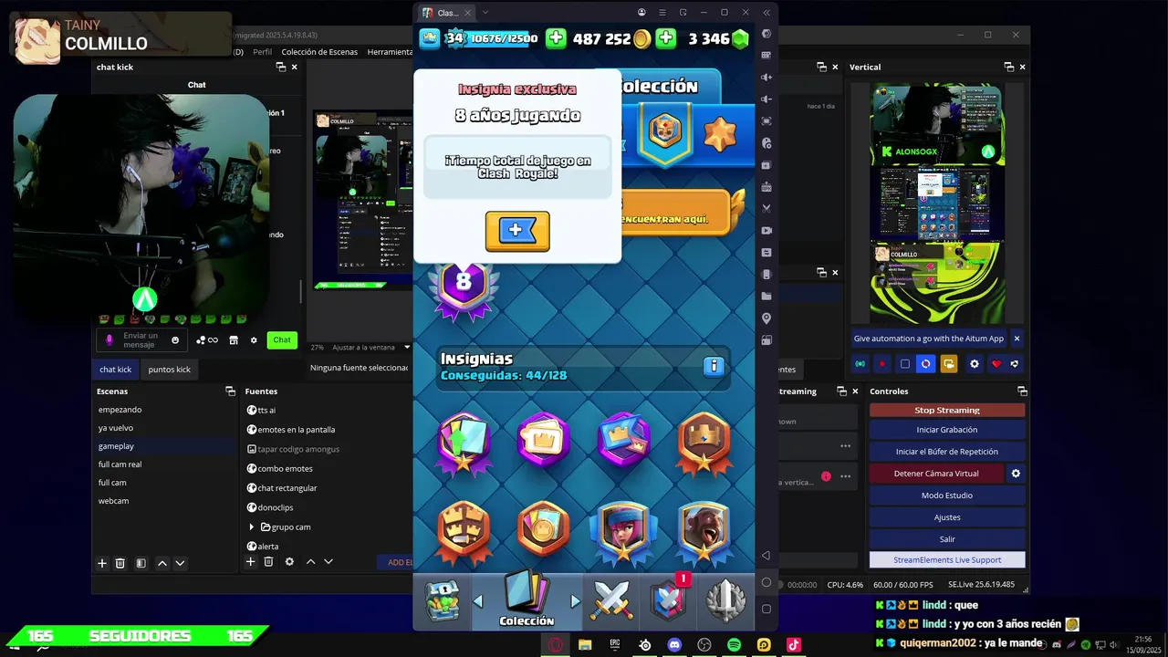
Task: Open chat settings gear icon
Action: pos(254,340)
